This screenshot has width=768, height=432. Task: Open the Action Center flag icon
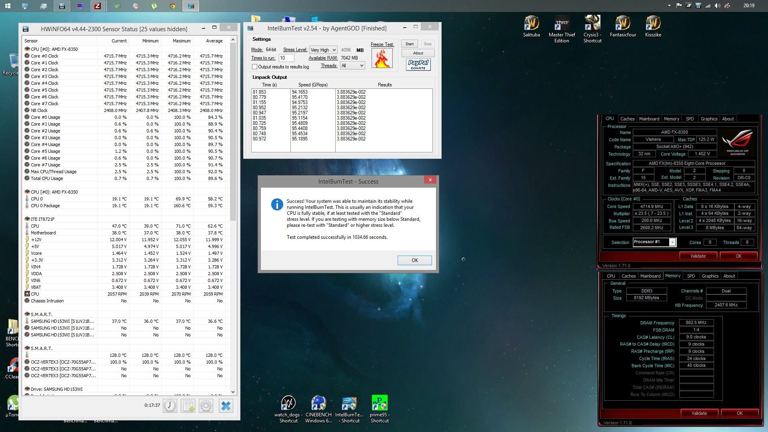(x=679, y=6)
